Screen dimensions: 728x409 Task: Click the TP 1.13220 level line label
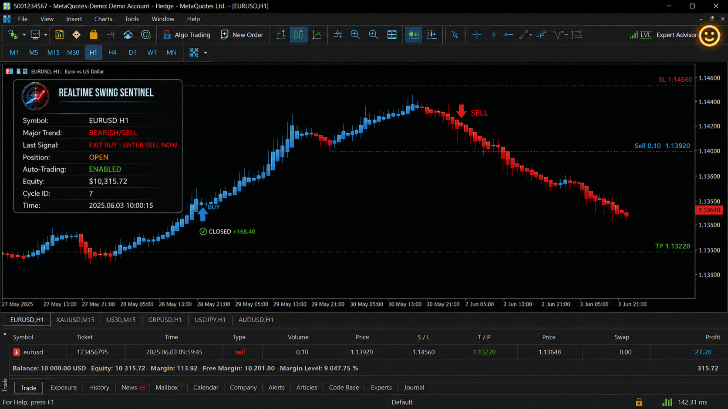(x=673, y=246)
